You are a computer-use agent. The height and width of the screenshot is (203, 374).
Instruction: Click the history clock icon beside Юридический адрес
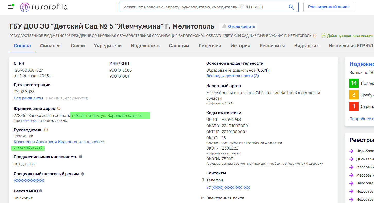tap(59, 108)
